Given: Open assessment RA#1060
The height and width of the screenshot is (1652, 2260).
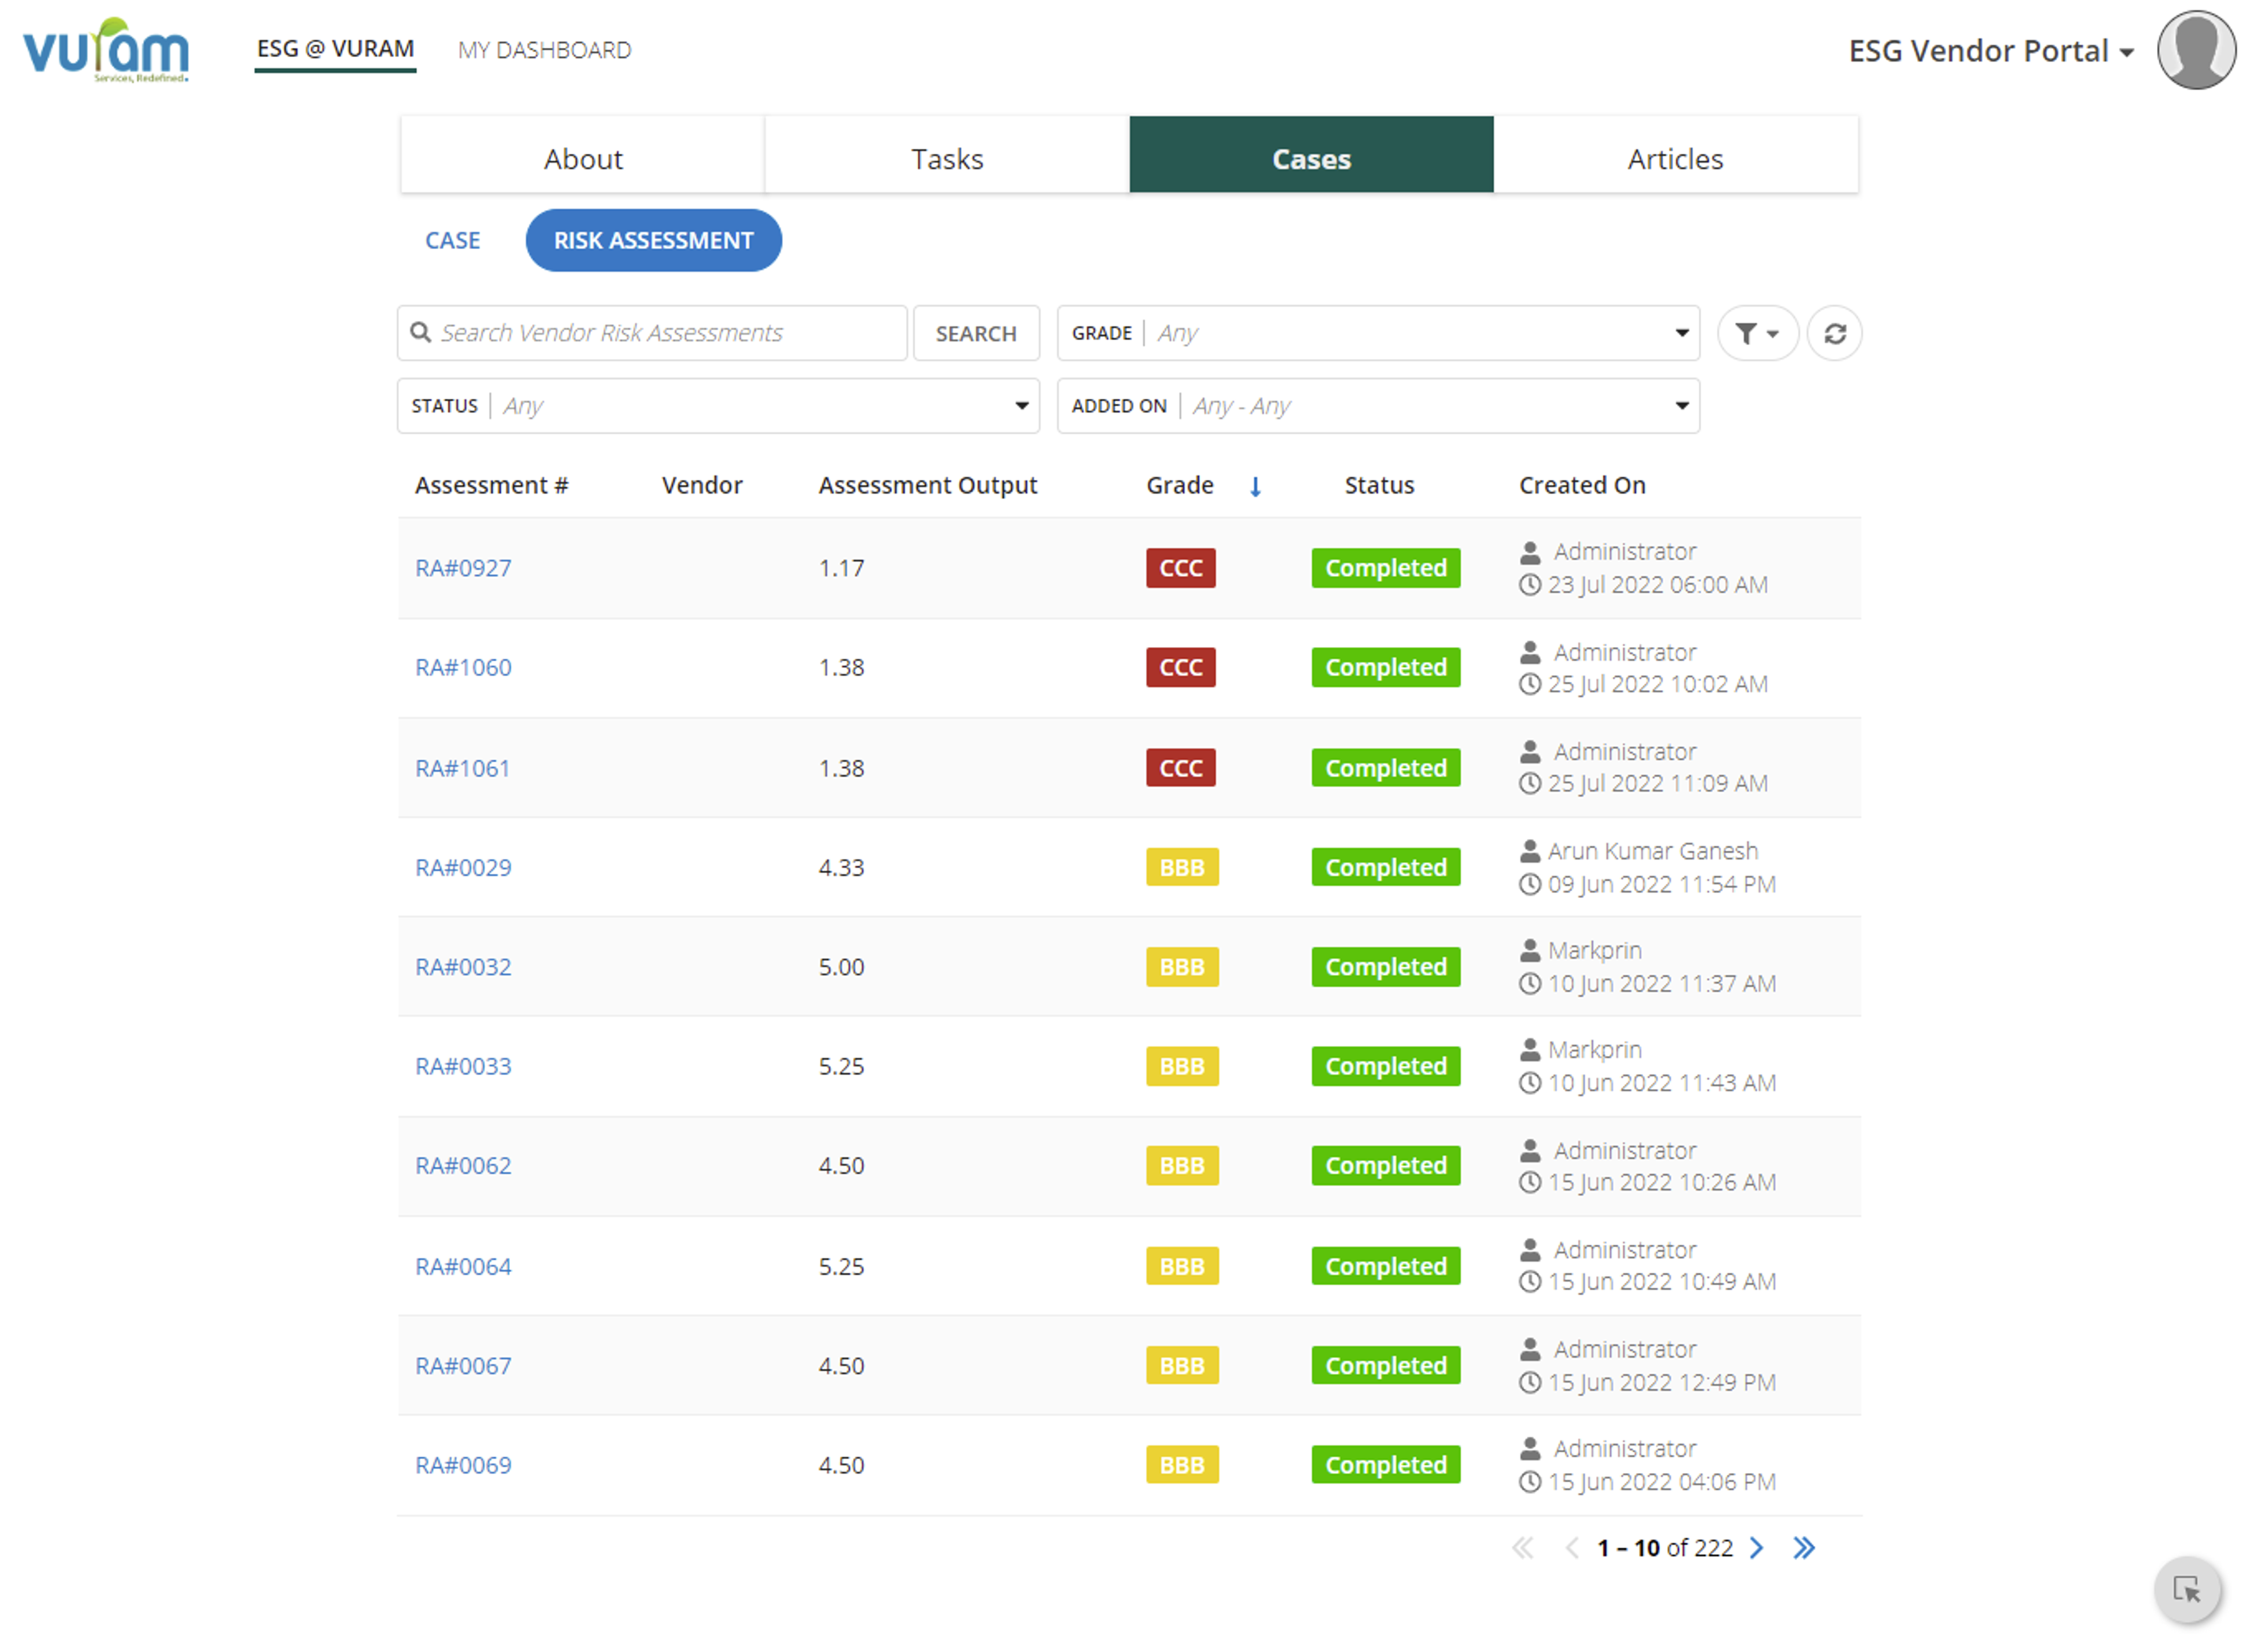Looking at the screenshot, I should [463, 668].
